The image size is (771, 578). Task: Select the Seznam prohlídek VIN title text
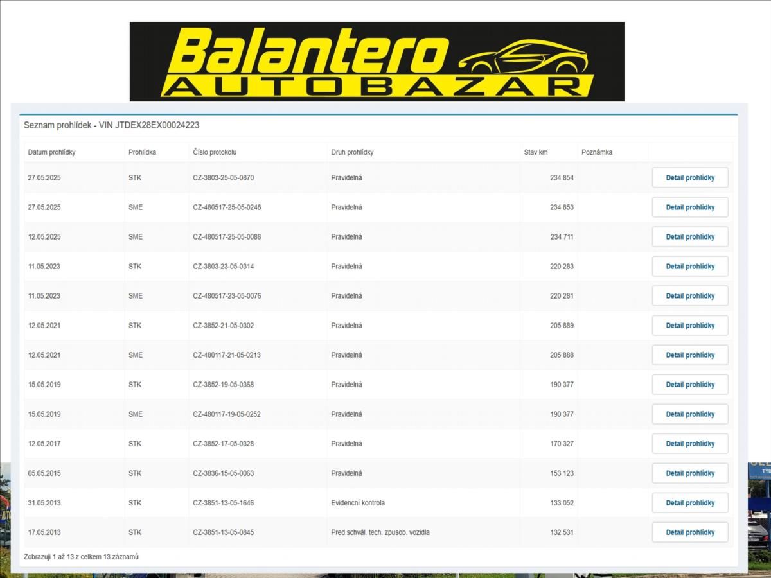[x=111, y=125]
